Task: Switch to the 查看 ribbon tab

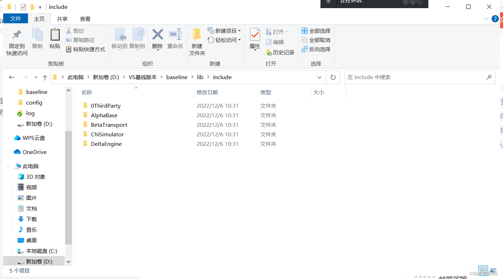Action: (85, 19)
